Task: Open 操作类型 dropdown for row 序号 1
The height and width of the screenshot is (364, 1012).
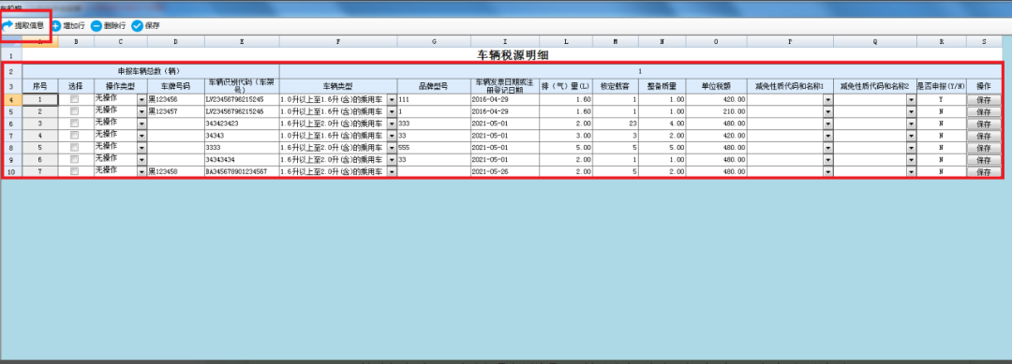Action: point(142,100)
